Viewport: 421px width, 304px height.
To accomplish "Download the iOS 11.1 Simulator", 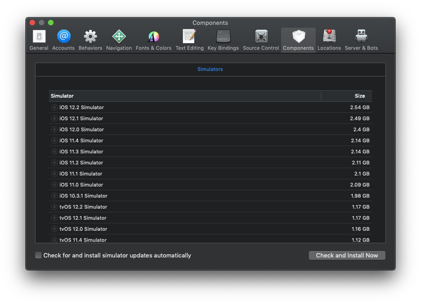I will pos(54,174).
